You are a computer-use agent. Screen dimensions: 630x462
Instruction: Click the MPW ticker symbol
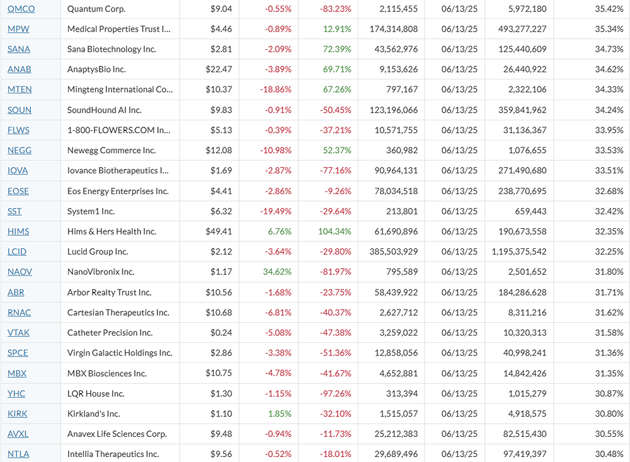[x=18, y=29]
